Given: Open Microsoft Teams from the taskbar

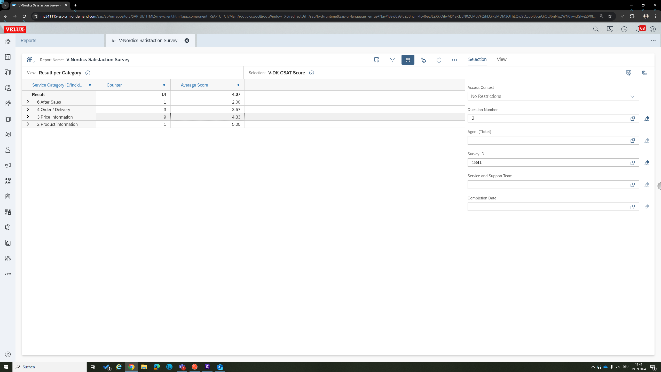Looking at the screenshot, I should [182, 367].
